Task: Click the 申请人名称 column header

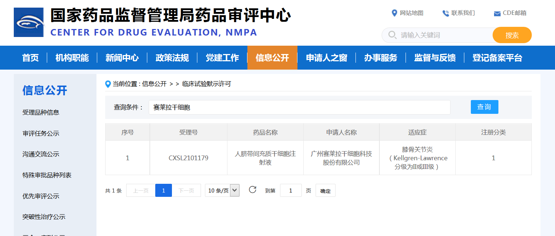Action: tap(341, 132)
